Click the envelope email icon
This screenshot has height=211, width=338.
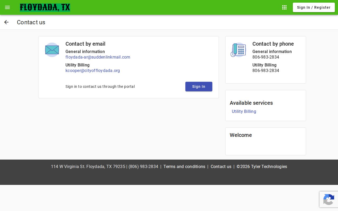click(x=52, y=50)
